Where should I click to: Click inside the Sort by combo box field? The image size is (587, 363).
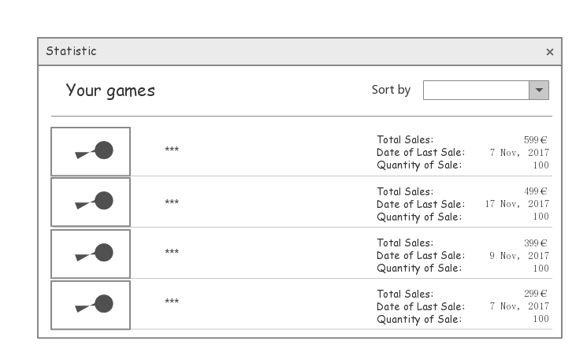[x=476, y=91]
